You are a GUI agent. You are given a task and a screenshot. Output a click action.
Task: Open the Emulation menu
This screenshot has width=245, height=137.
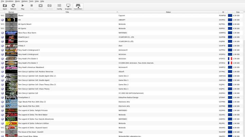point(10,1)
